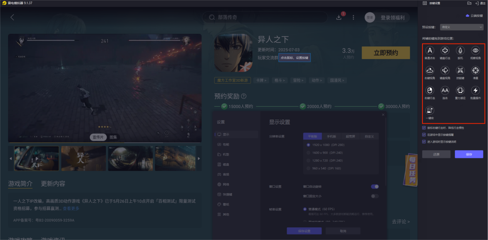Open the downloads icon with red badge

339,17
